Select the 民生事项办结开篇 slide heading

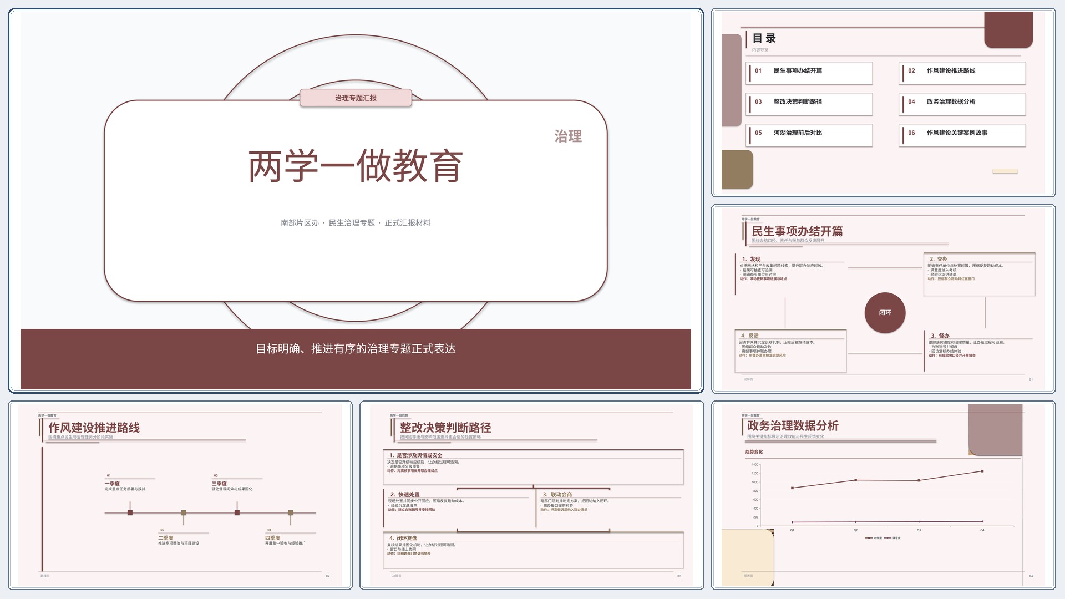(797, 231)
